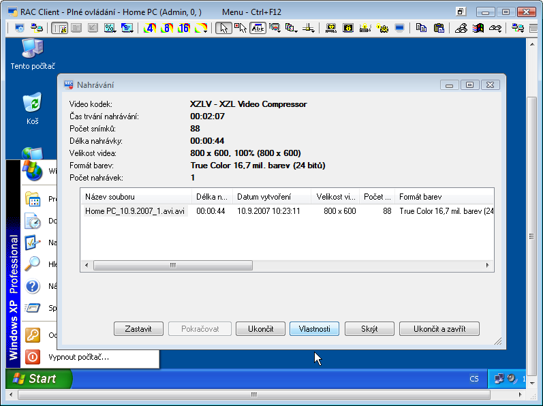Click the checkmark folder Start menu item
543x406 pixels.
point(33,243)
